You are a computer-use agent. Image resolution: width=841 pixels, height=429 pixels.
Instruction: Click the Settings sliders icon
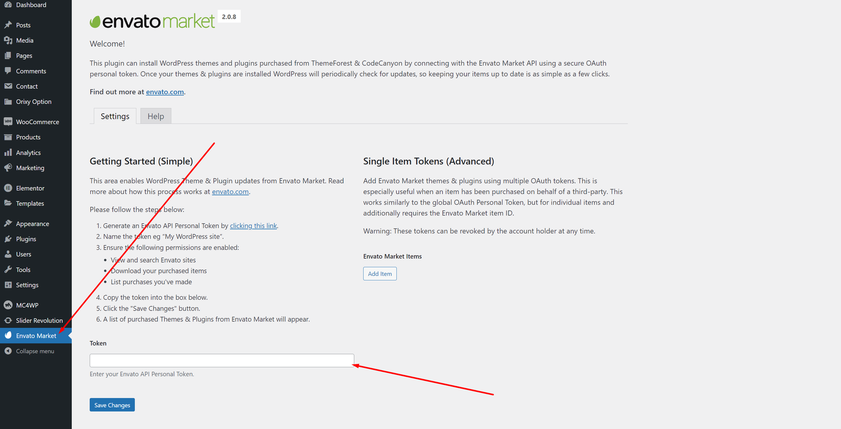pos(8,285)
